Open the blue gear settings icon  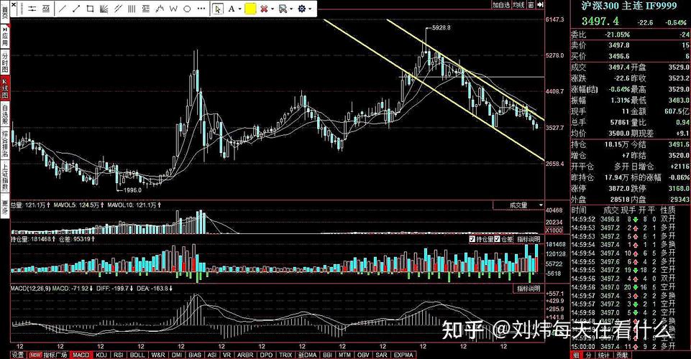302,9
